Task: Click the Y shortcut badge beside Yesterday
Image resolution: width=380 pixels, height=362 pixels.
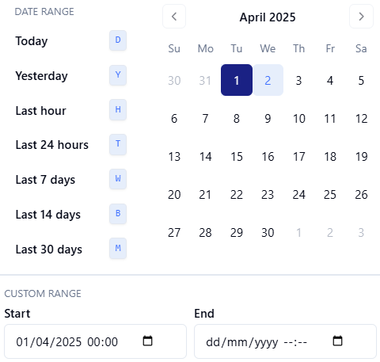Action: click(x=118, y=75)
